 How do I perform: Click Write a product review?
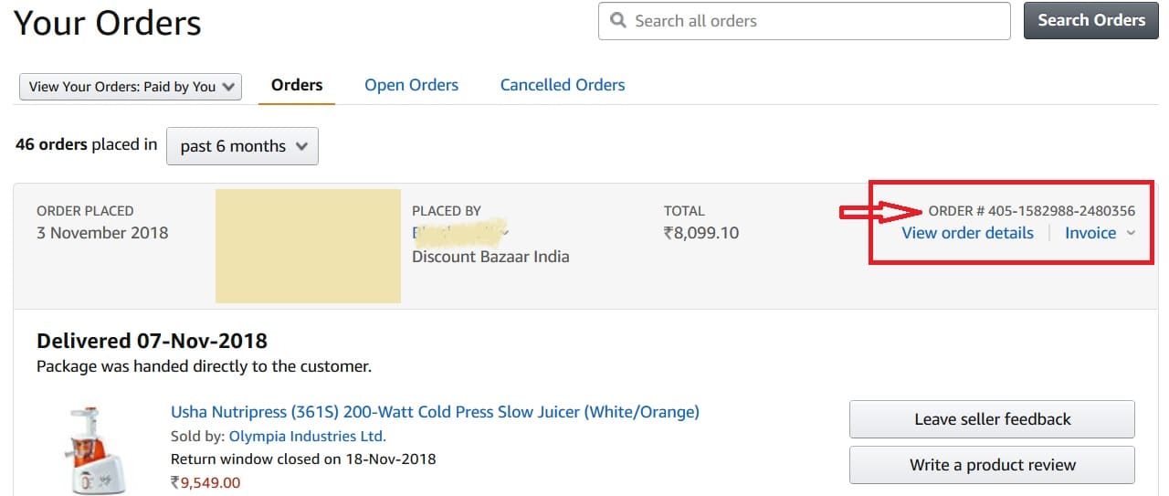tap(992, 465)
